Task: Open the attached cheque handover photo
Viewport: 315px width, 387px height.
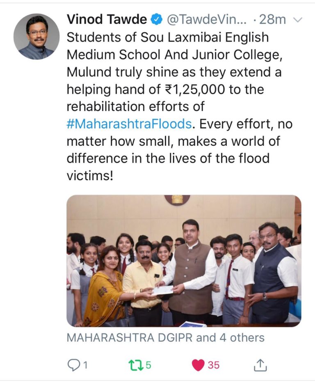Action: pyautogui.click(x=184, y=261)
